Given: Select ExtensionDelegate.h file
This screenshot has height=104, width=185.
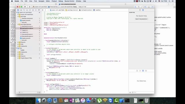Looking at the screenshot, I should tap(27, 34).
